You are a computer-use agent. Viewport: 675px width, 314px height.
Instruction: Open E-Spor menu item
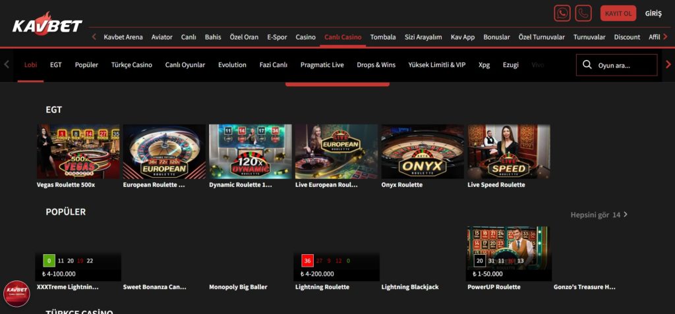click(277, 37)
